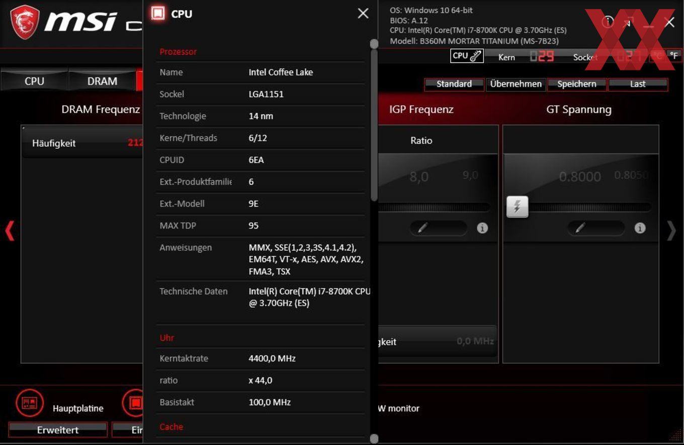684x445 pixels.
Task: Click the IGP Frequenz ratio slider track
Action: (x=434, y=207)
